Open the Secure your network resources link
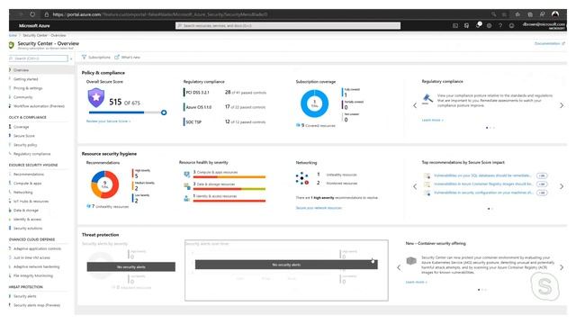This screenshot has width=576, height=324. tap(319, 208)
